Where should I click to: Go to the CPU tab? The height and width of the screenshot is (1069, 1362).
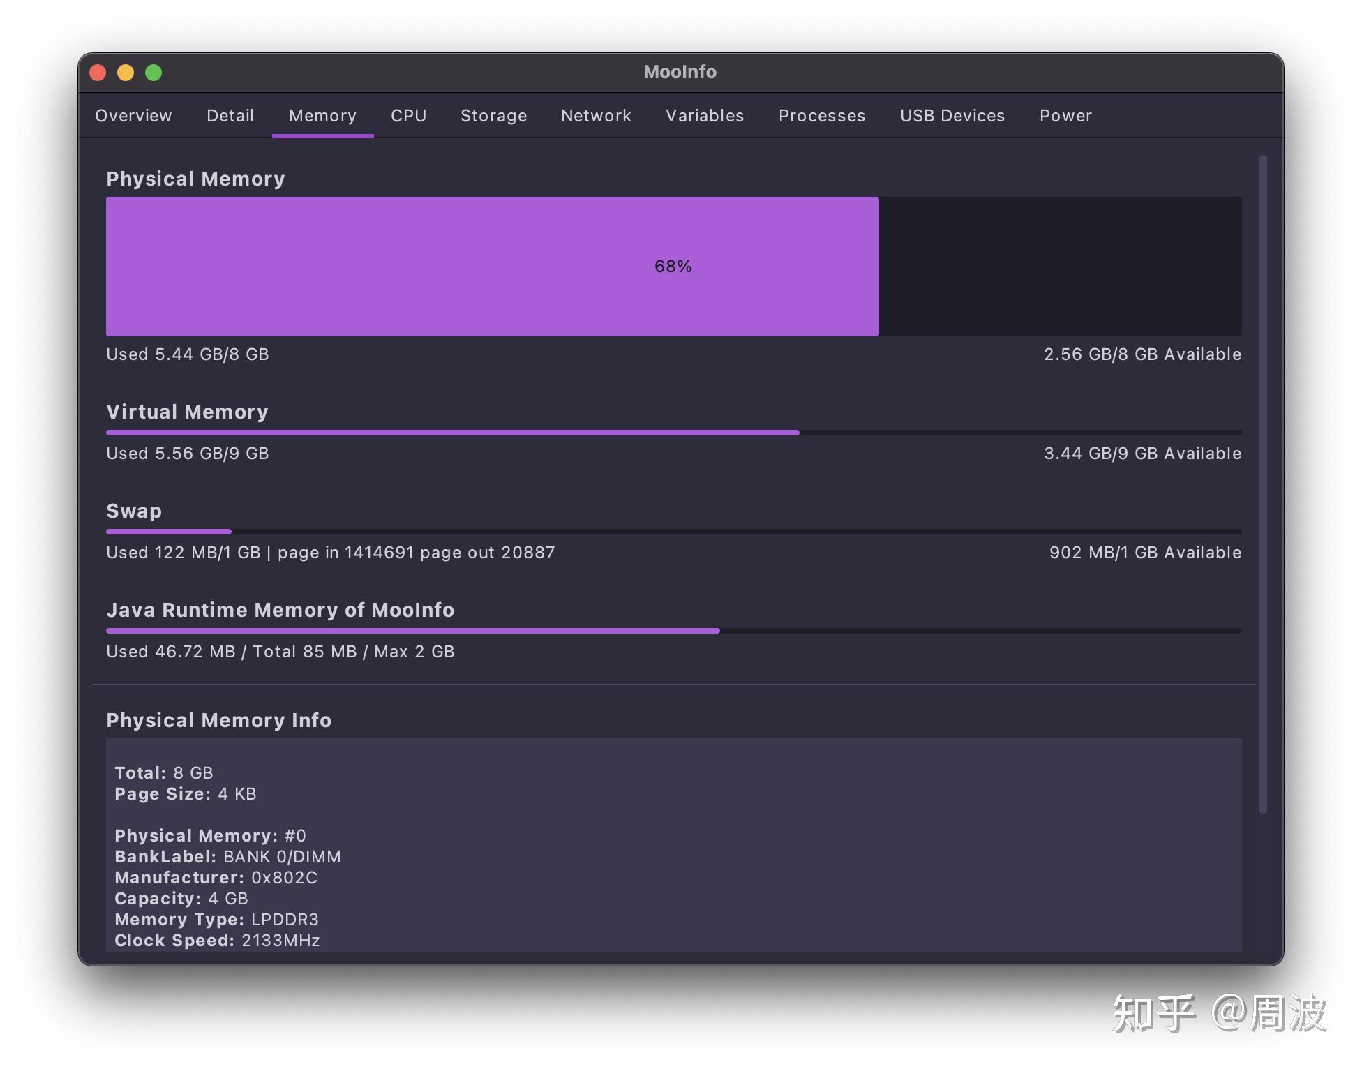pos(408,116)
